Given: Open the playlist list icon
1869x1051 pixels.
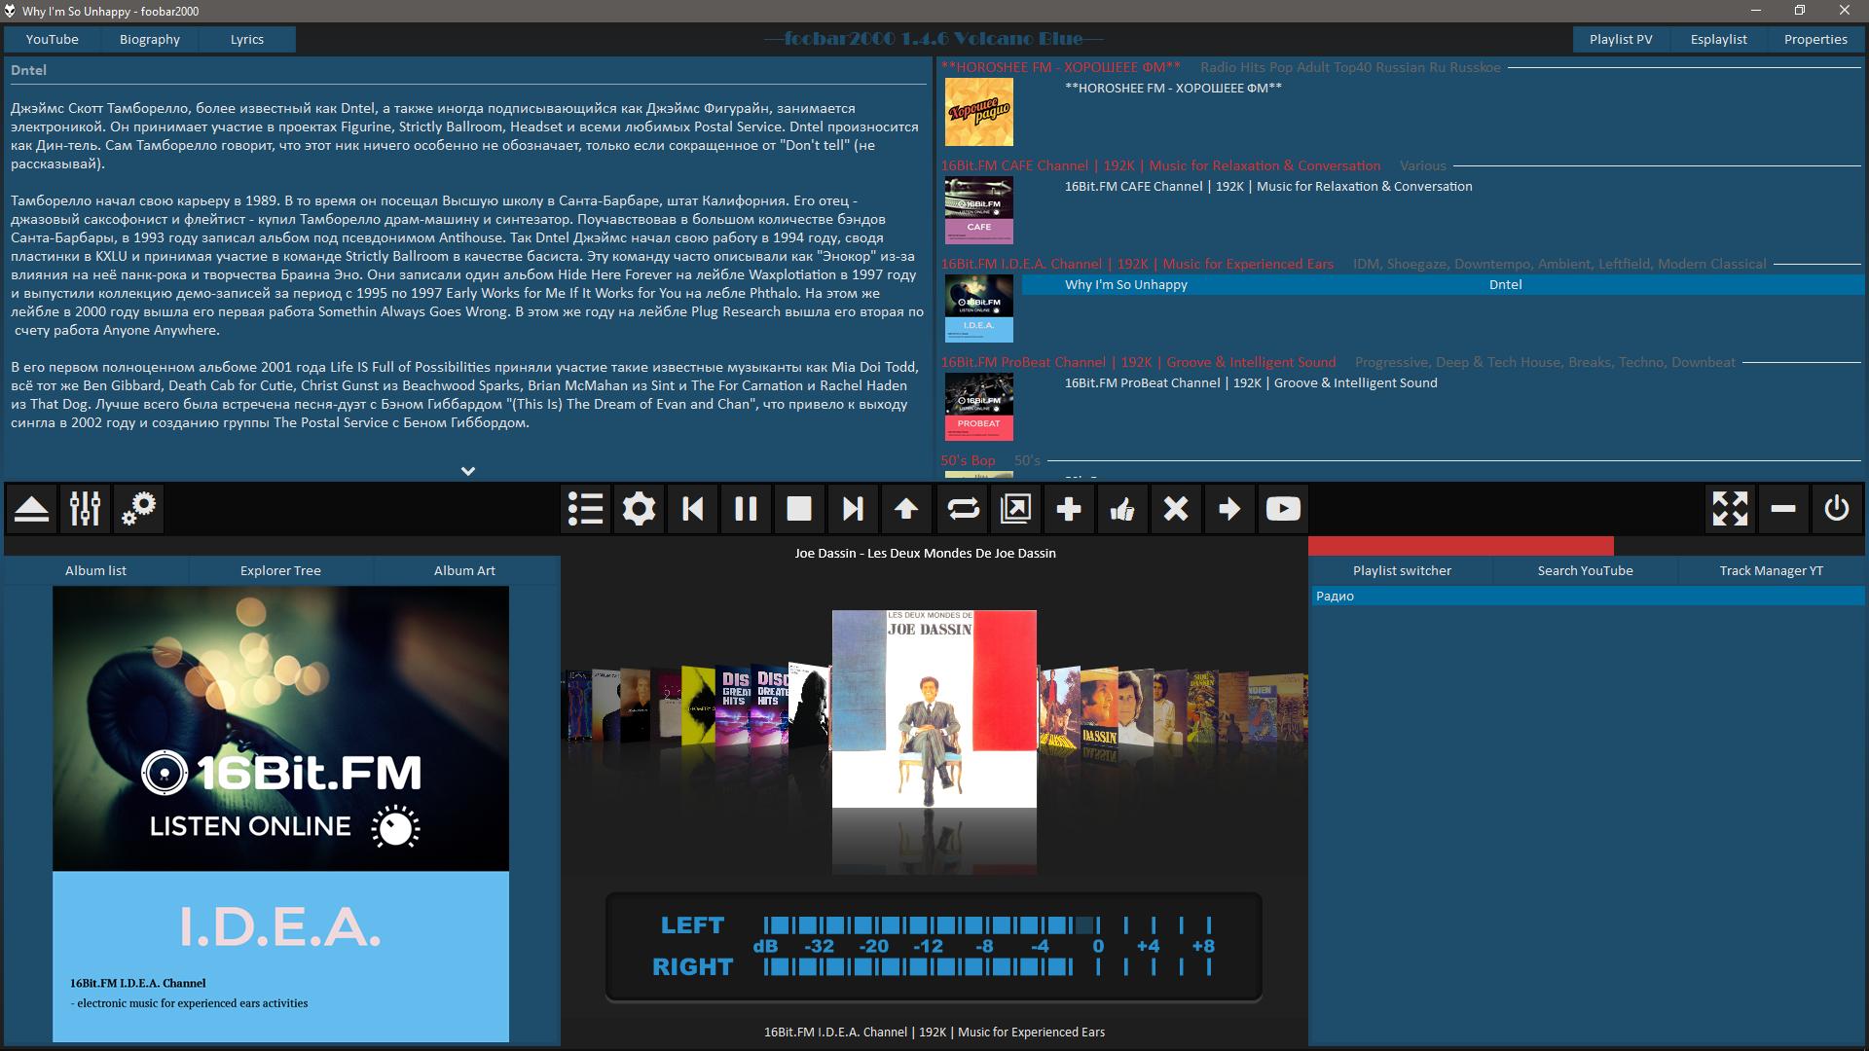Looking at the screenshot, I should click(x=586, y=509).
